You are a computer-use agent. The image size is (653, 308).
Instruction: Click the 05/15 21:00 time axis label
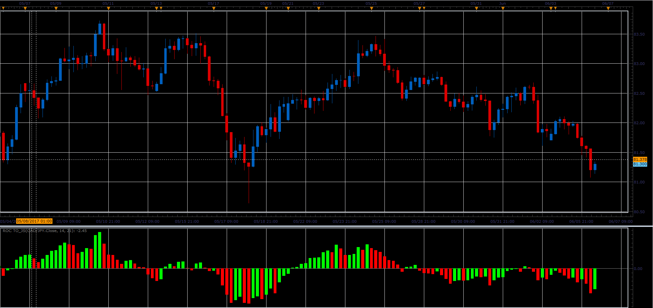[187, 221]
